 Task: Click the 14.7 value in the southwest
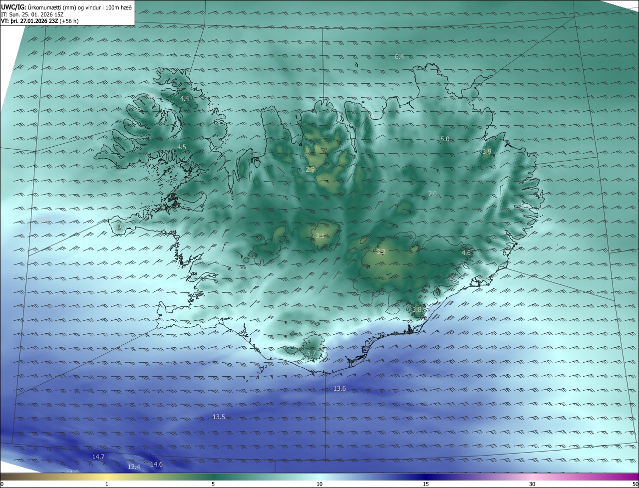(x=98, y=457)
